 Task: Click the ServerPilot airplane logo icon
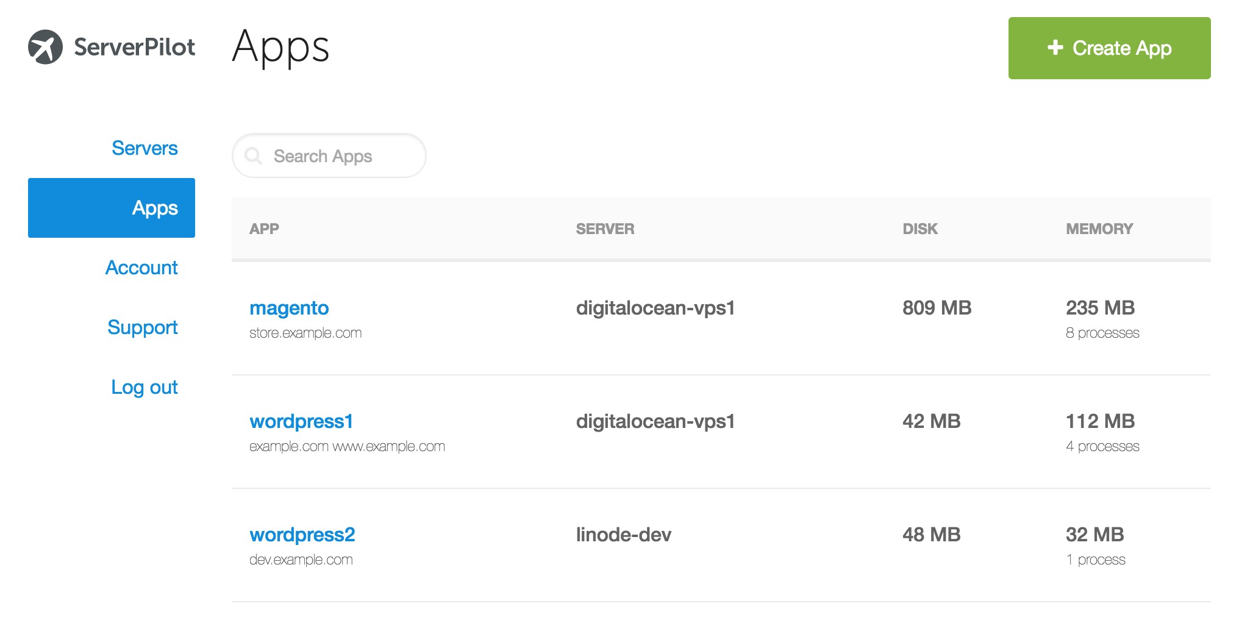[x=45, y=47]
